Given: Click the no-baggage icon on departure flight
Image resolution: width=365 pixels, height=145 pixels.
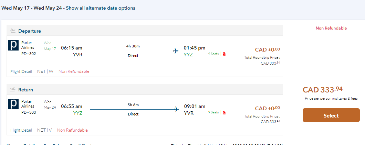Looking at the screenshot, I should tap(224, 54).
